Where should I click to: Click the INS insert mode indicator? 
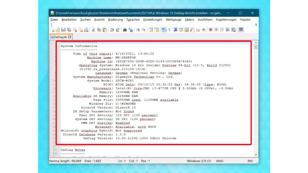pos(250,161)
